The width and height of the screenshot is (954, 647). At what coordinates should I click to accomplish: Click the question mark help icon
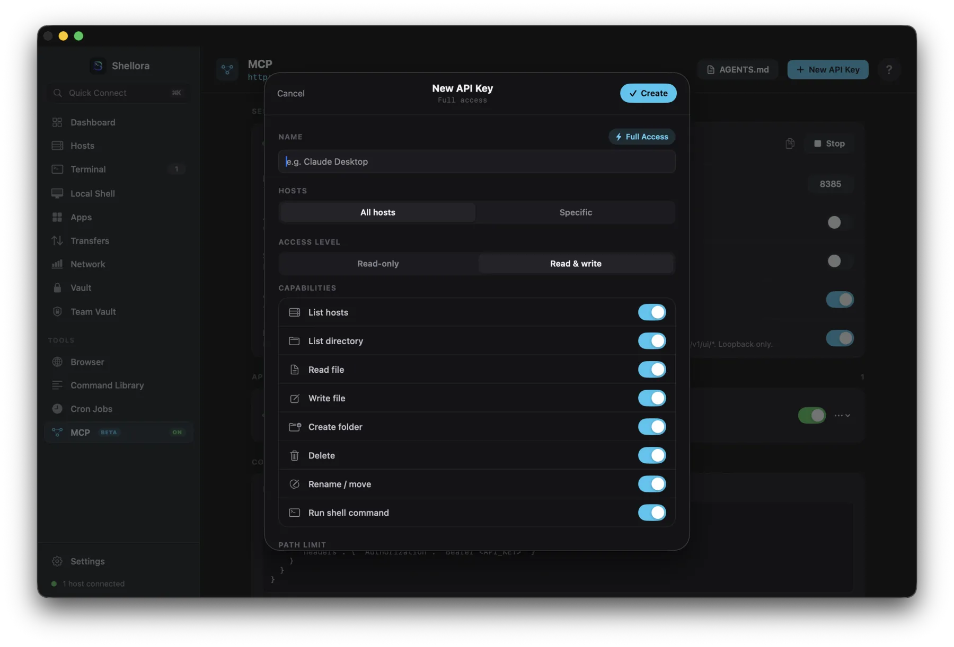889,69
